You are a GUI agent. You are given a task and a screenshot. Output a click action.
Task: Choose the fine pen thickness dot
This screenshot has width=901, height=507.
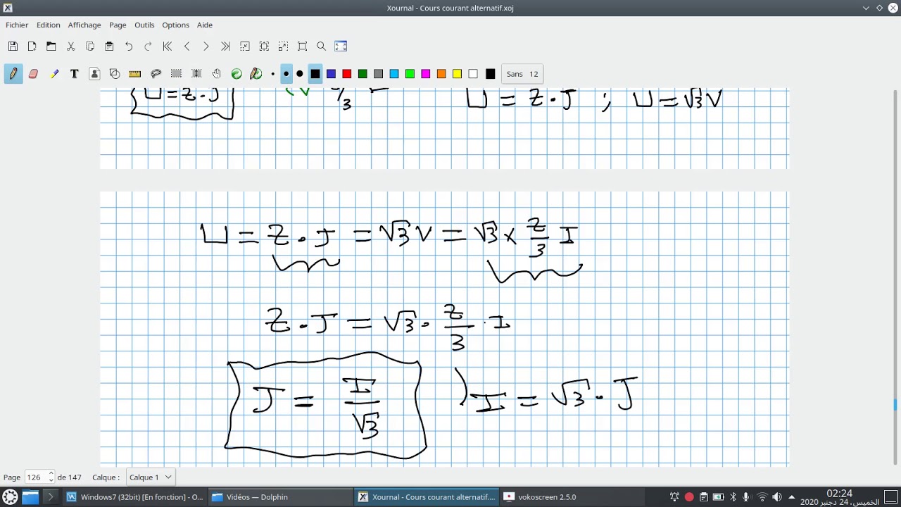(x=273, y=74)
